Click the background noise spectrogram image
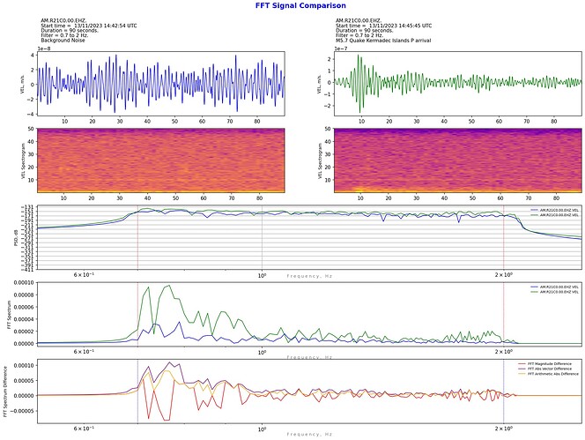The image size is (585, 440). click(x=161, y=160)
